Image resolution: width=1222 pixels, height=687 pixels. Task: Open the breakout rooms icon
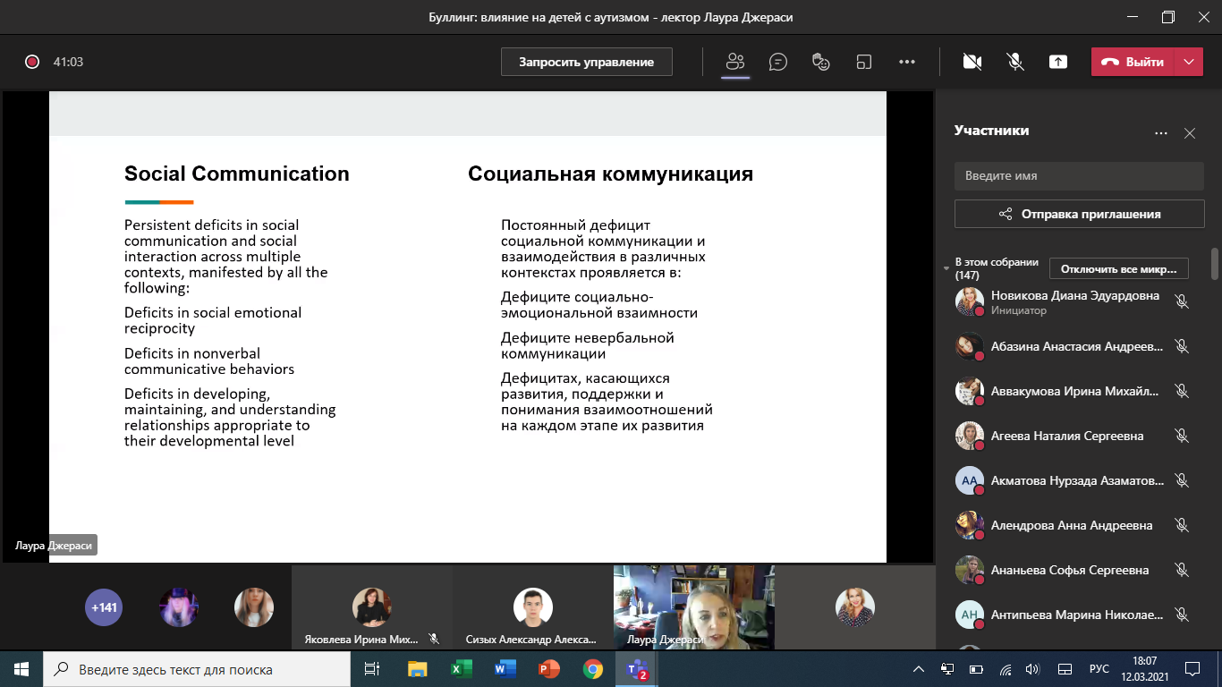(863, 62)
